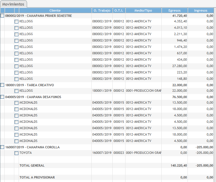Screen dimensions: 216x182
Task: Click the 140.220,40 total egresos cell
Action: point(179,165)
